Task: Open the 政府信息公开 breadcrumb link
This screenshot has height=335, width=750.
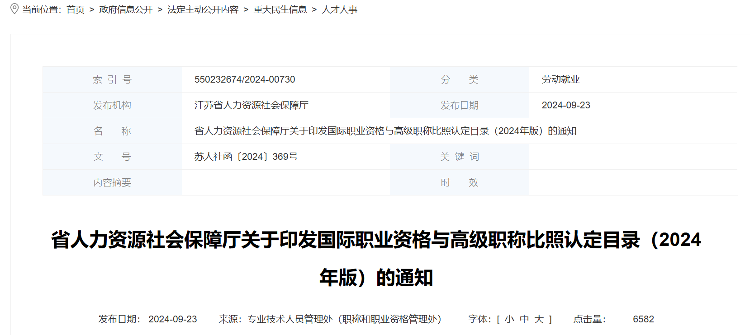Action: tap(126, 9)
